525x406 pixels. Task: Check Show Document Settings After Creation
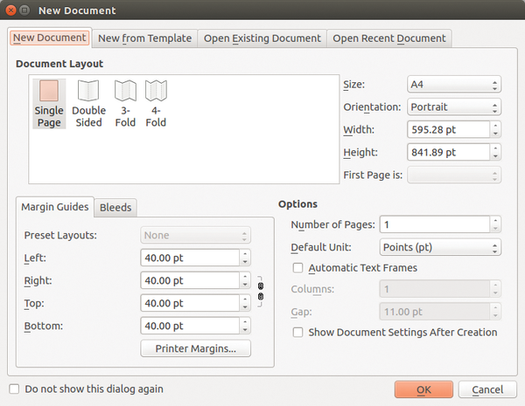pos(297,332)
